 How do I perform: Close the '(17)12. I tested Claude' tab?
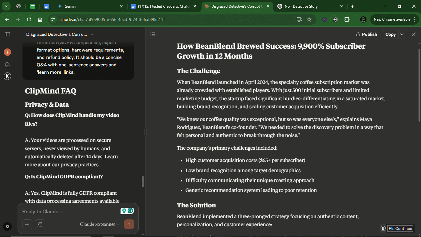coord(194,6)
